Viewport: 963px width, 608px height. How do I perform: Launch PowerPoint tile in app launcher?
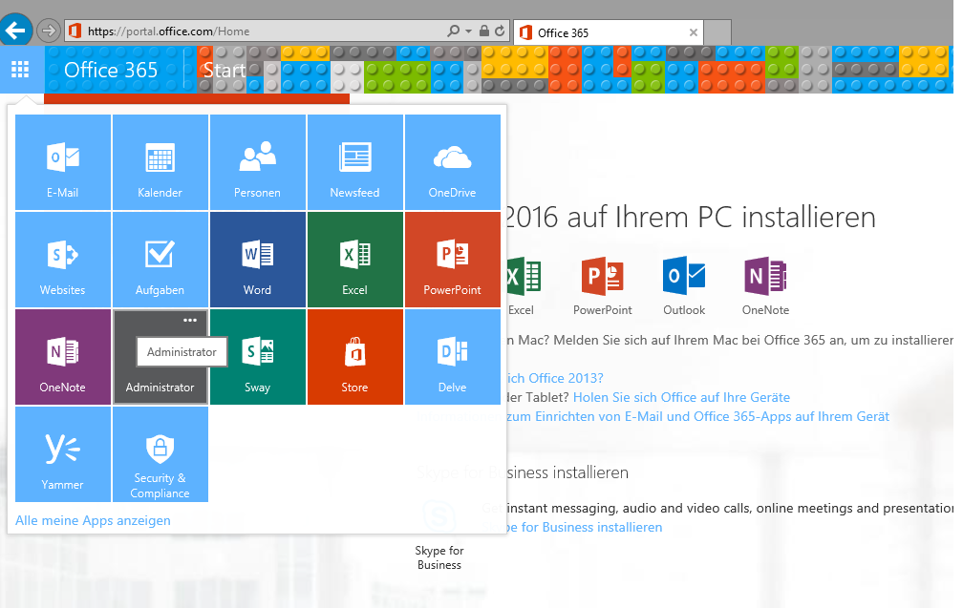(453, 260)
